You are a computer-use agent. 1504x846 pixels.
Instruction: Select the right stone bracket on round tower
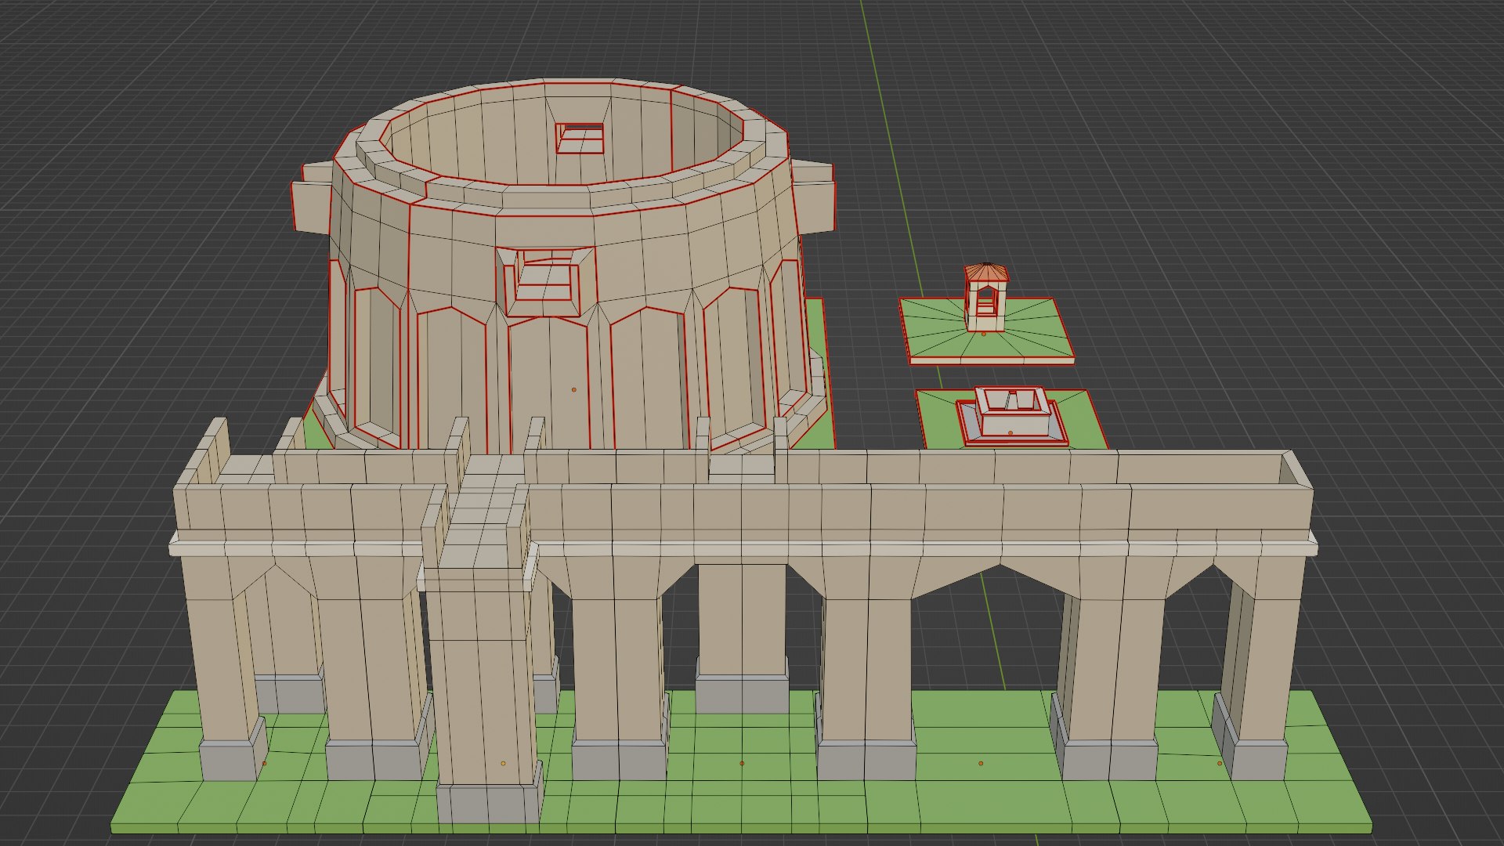point(815,196)
